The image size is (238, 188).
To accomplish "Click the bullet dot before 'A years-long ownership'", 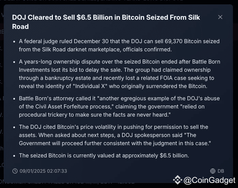I will (x=14, y=62).
